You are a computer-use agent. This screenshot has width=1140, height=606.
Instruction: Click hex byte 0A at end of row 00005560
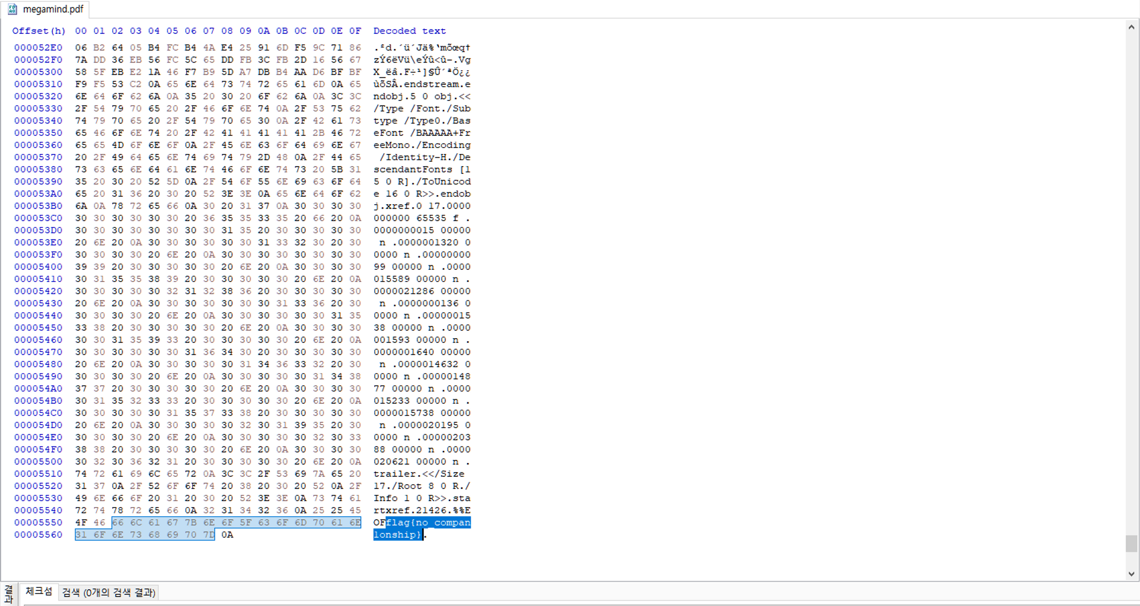click(227, 534)
